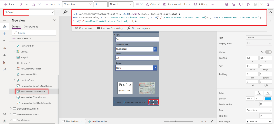Screen dimensions: 274x124
Task: Open the Font weight Normal dropdown
Action: coord(258,121)
